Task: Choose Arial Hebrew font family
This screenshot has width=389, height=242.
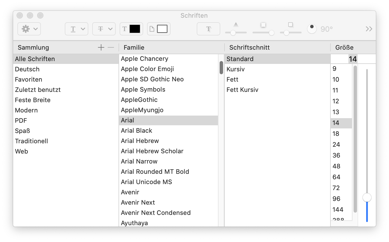Action: click(x=169, y=141)
